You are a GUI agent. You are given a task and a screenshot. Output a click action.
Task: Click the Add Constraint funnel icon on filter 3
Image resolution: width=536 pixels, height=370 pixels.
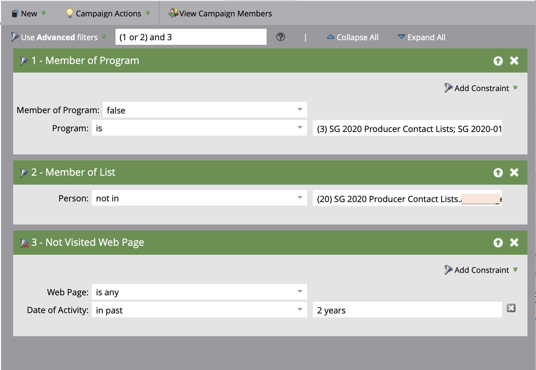[x=448, y=270]
